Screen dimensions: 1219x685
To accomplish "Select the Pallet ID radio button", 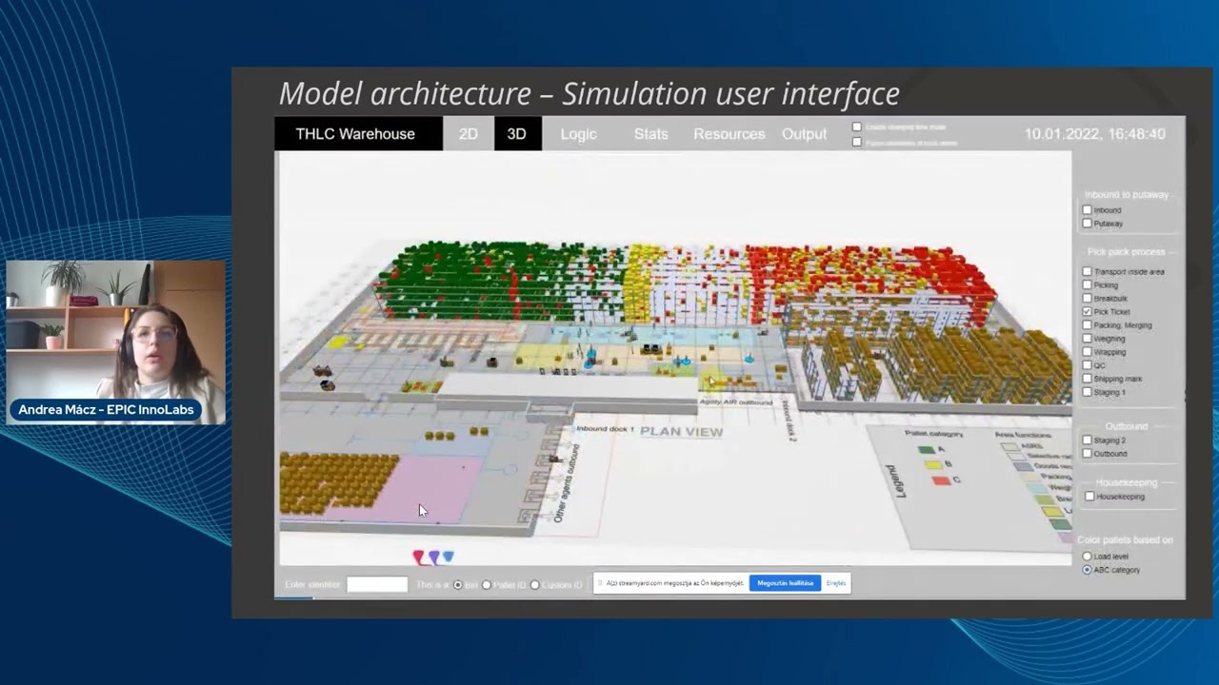I will 487,584.
